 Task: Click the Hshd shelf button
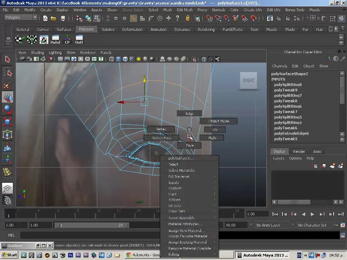coord(55,40)
